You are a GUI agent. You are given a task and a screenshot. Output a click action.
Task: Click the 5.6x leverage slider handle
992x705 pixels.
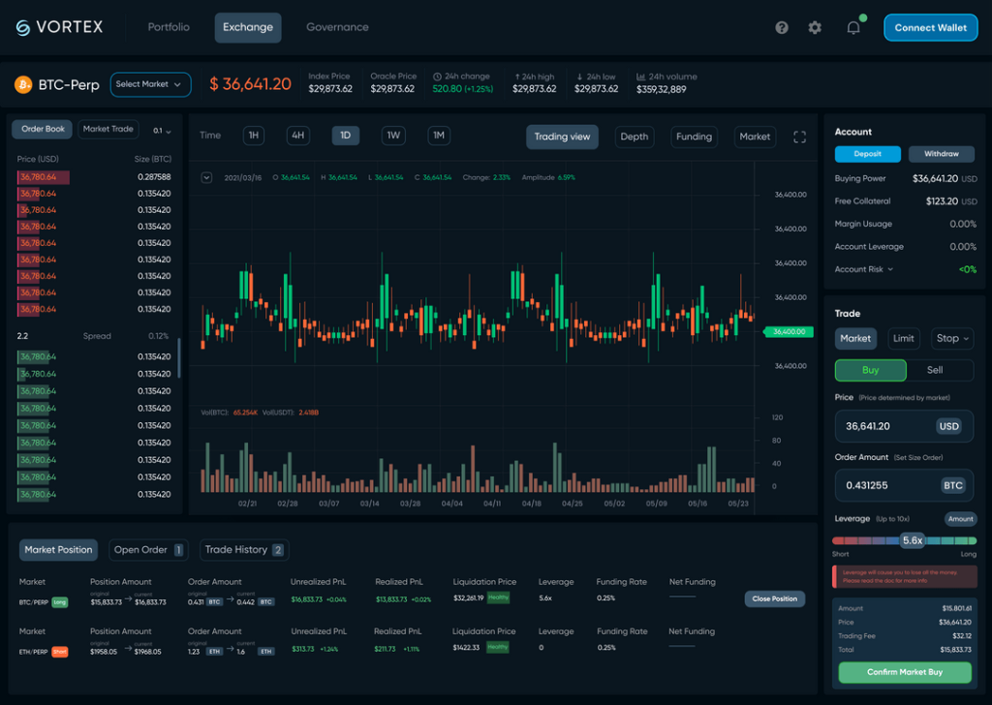point(913,540)
